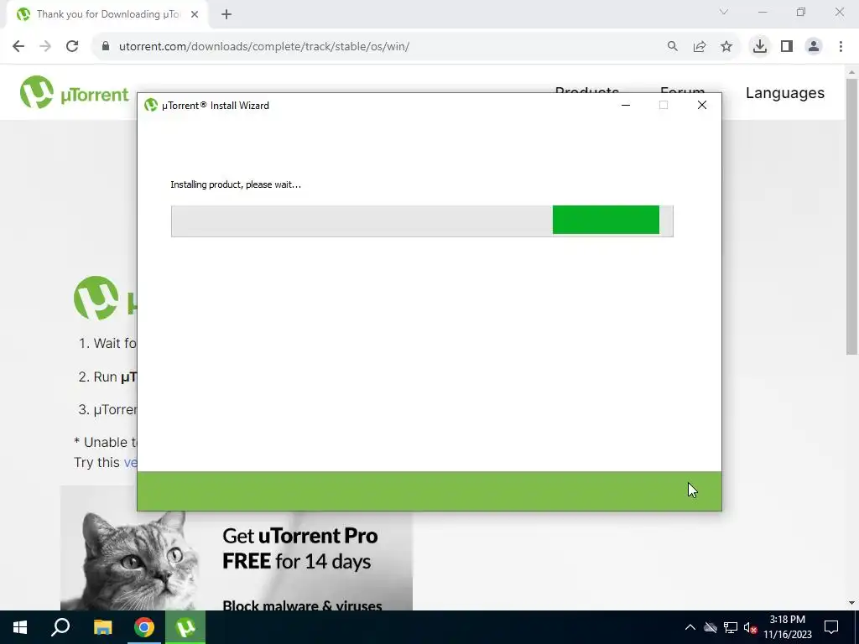Show hidden system tray icons
Viewport: 859px width, 644px height.
[690, 627]
